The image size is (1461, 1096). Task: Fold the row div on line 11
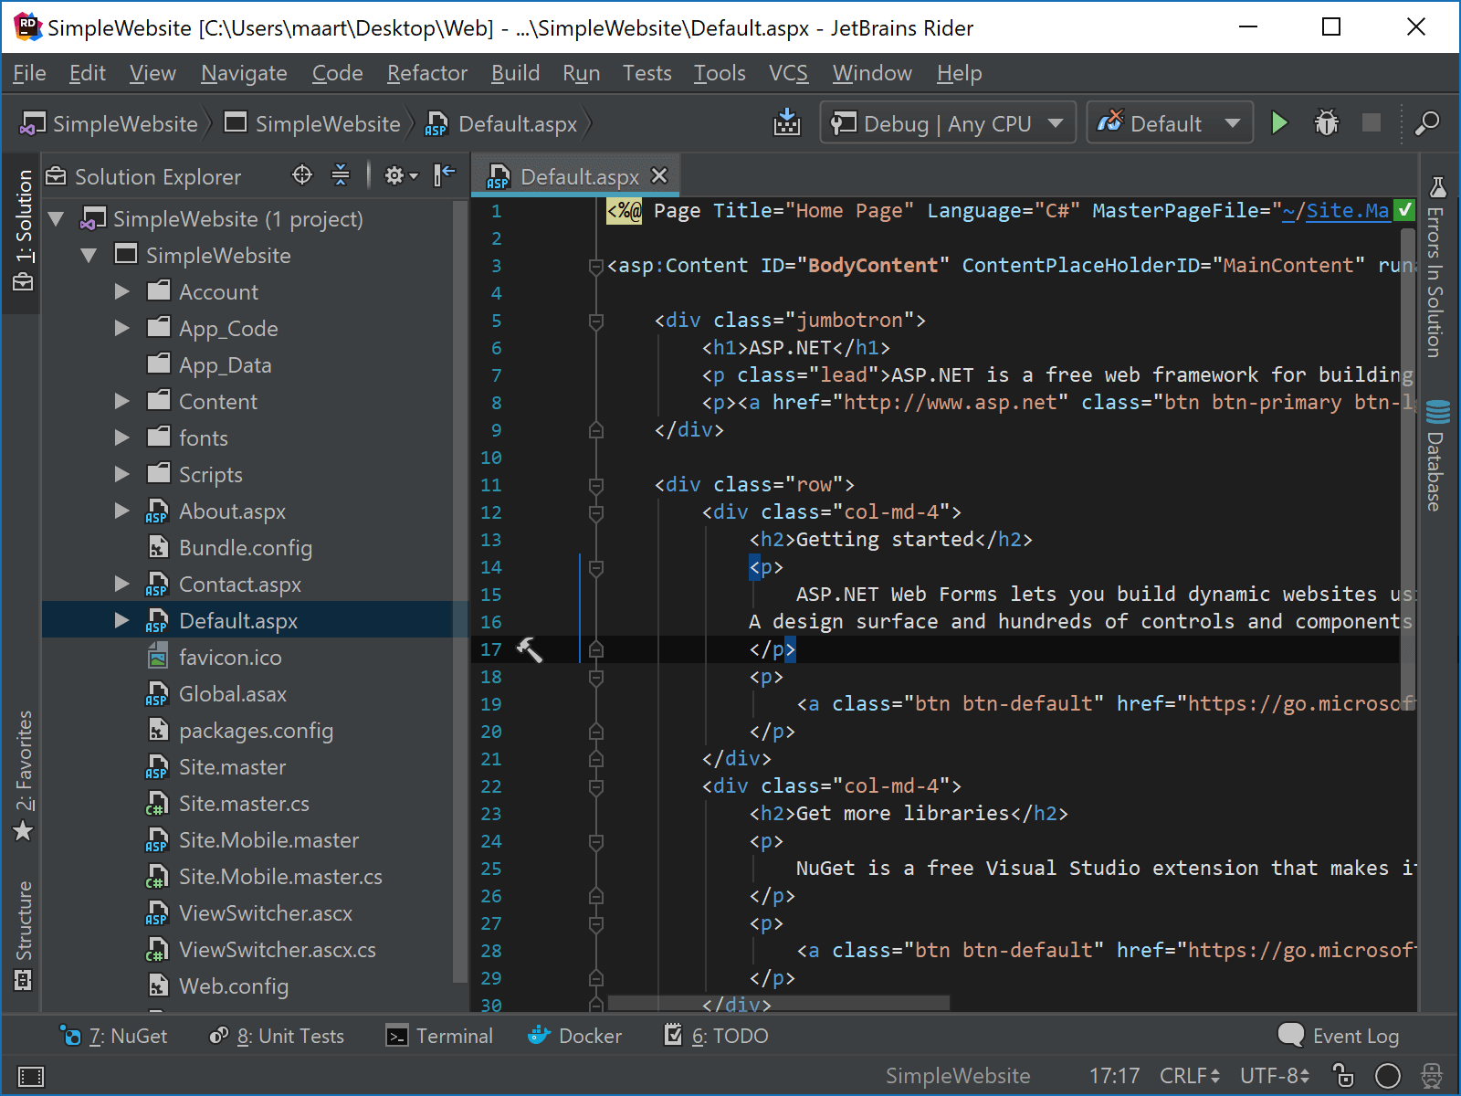596,485
